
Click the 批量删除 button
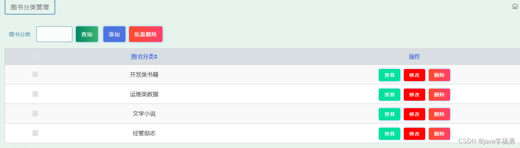[x=145, y=34]
